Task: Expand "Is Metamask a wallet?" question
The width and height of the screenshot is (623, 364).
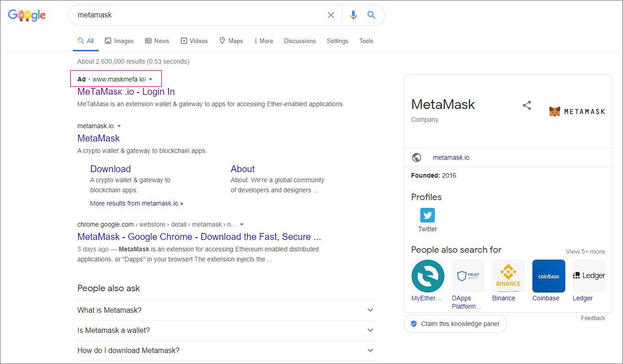Action: 227,330
